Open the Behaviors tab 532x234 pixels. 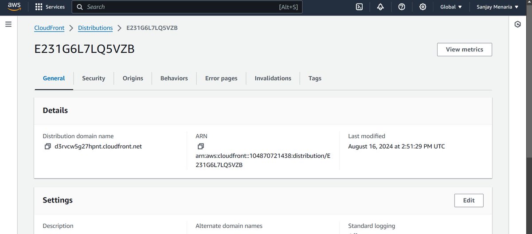(174, 78)
